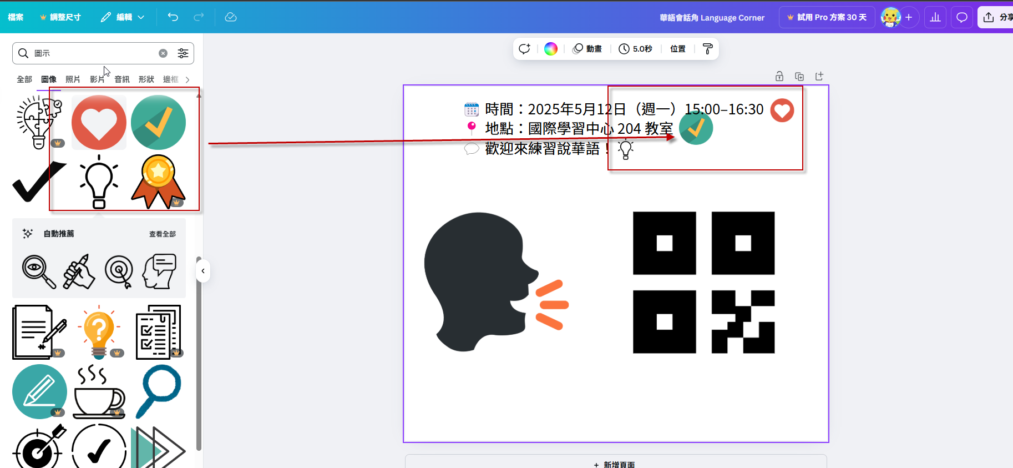Copy style with paint roller icon
1013x468 pixels.
pos(707,49)
